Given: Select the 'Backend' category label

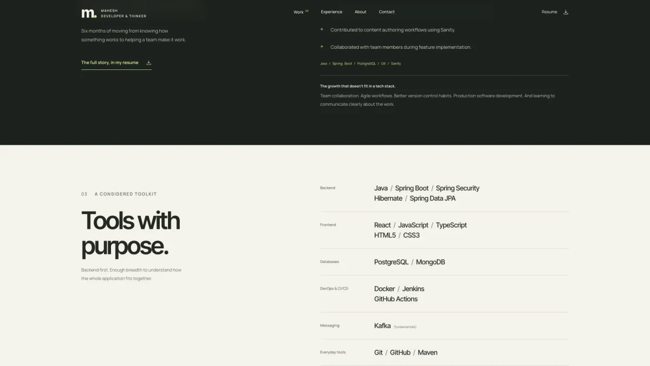Looking at the screenshot, I should pyautogui.click(x=328, y=188).
